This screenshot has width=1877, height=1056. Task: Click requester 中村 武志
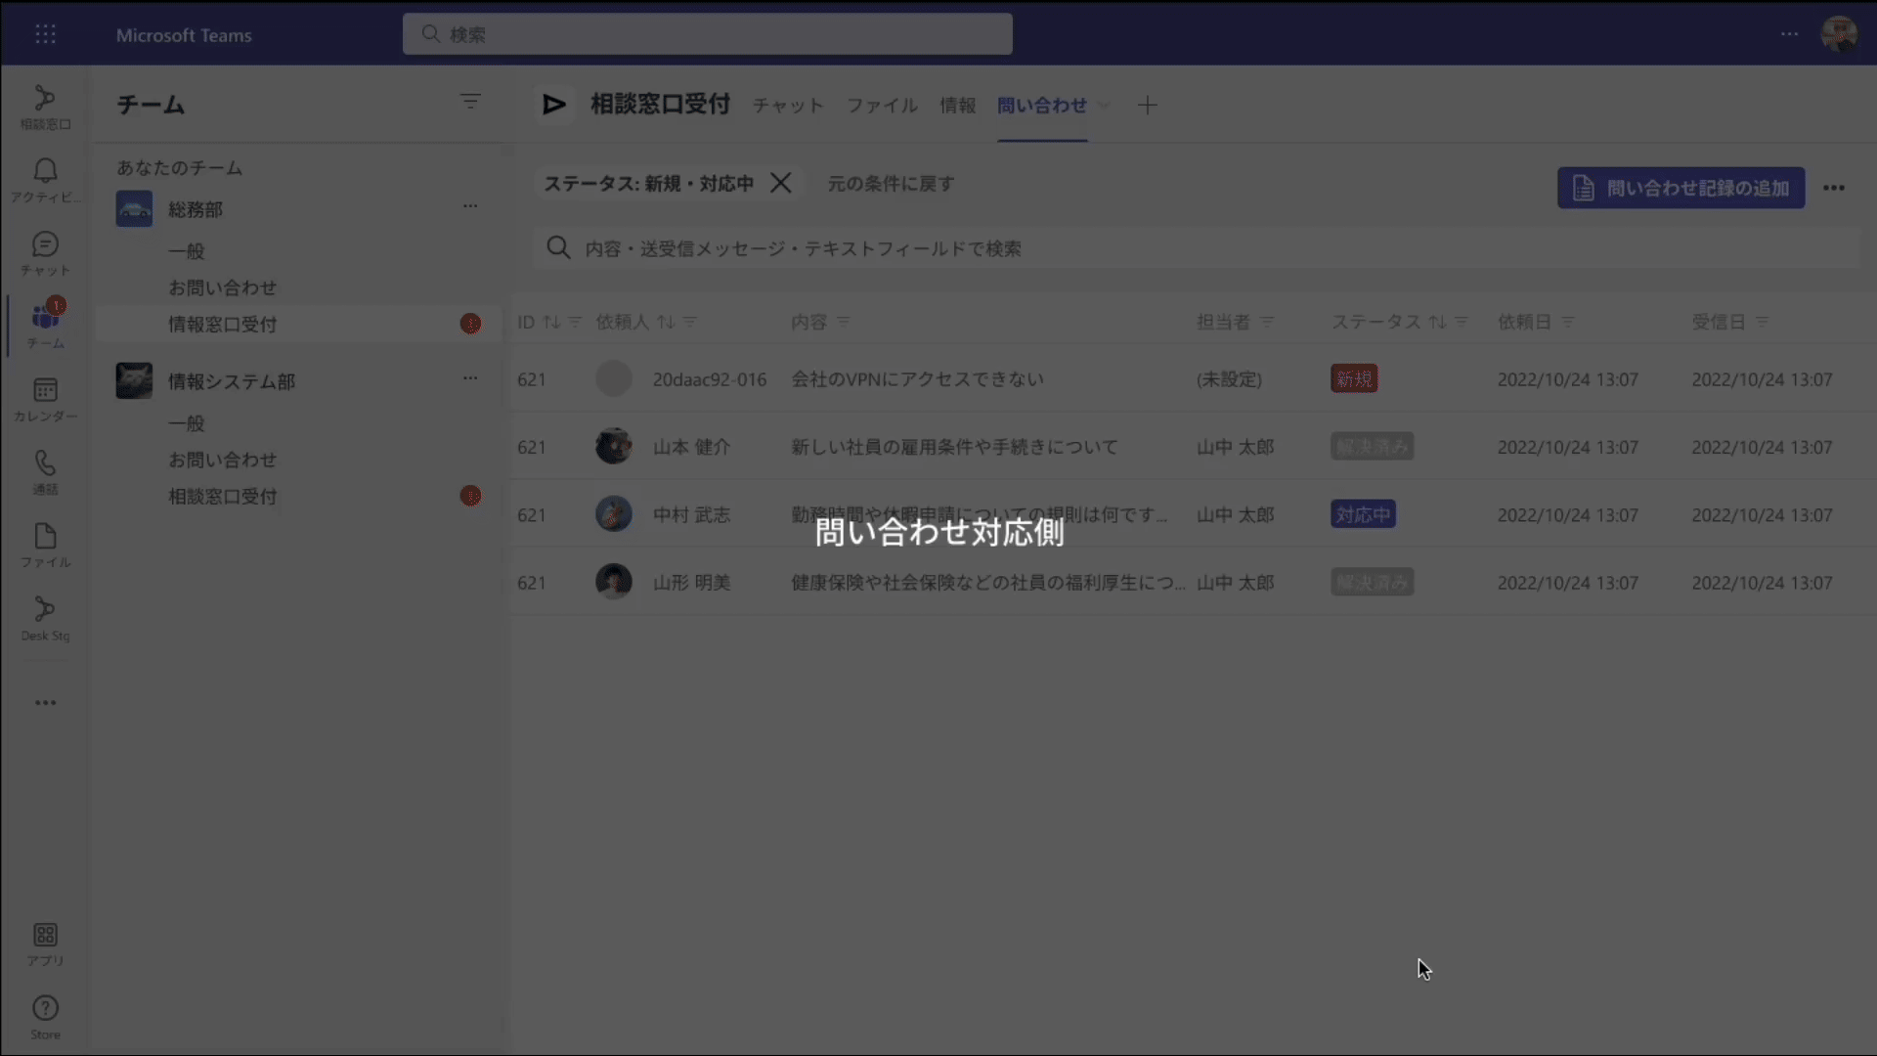[x=691, y=514]
